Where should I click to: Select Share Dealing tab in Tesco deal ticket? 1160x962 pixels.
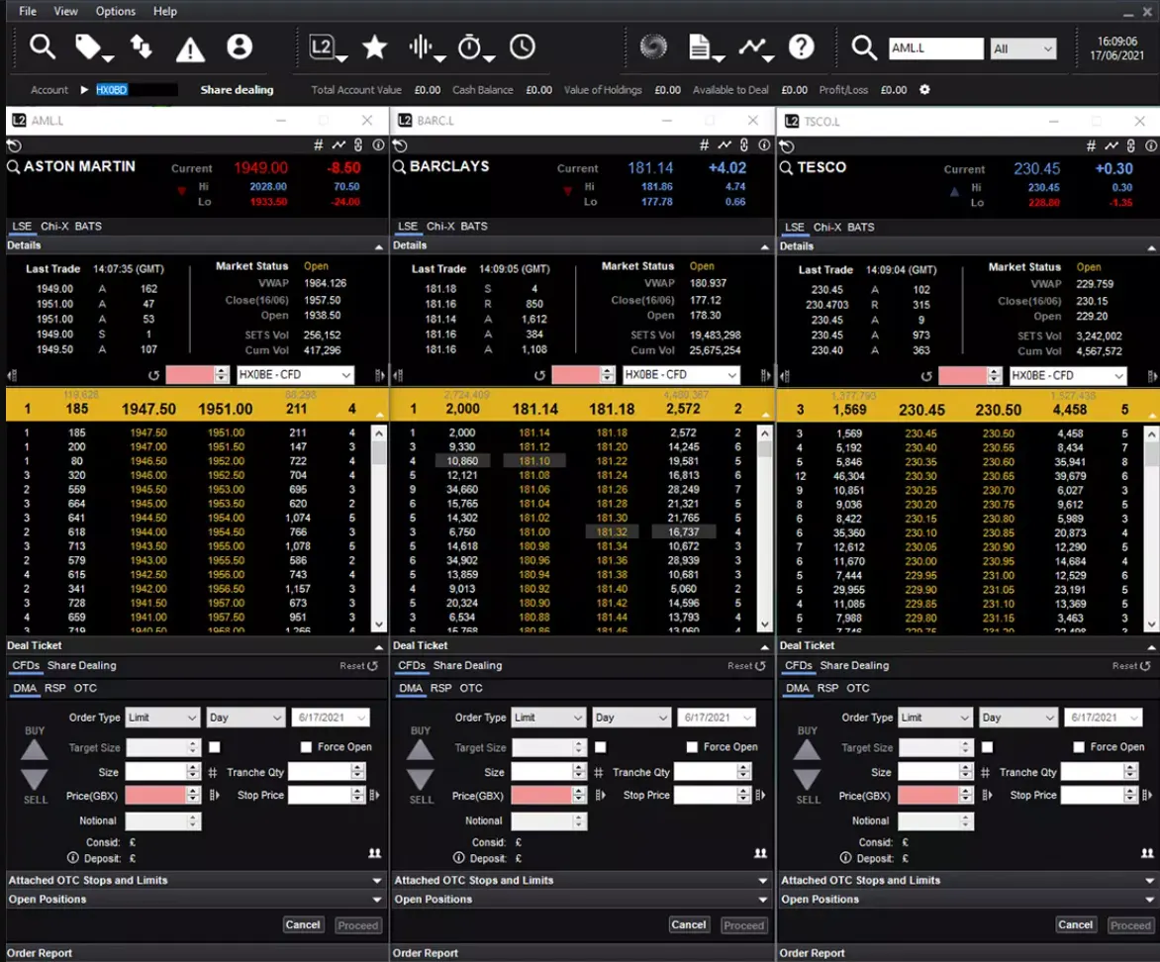tap(854, 665)
